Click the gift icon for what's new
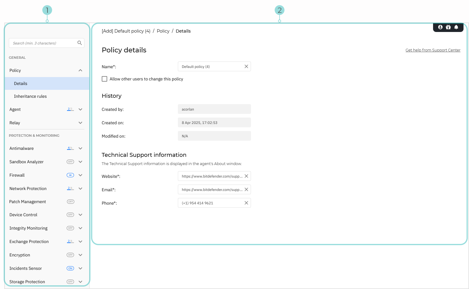This screenshot has height=289, width=469. click(448, 27)
